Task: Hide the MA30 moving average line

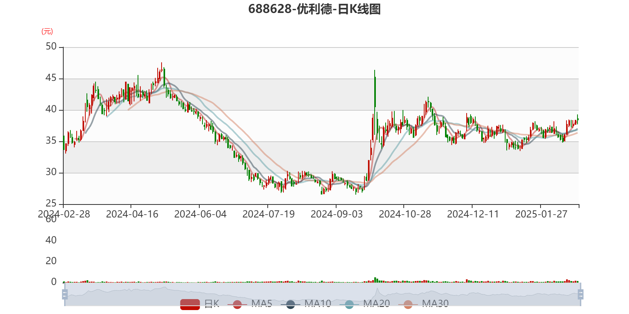Action: pyautogui.click(x=423, y=304)
